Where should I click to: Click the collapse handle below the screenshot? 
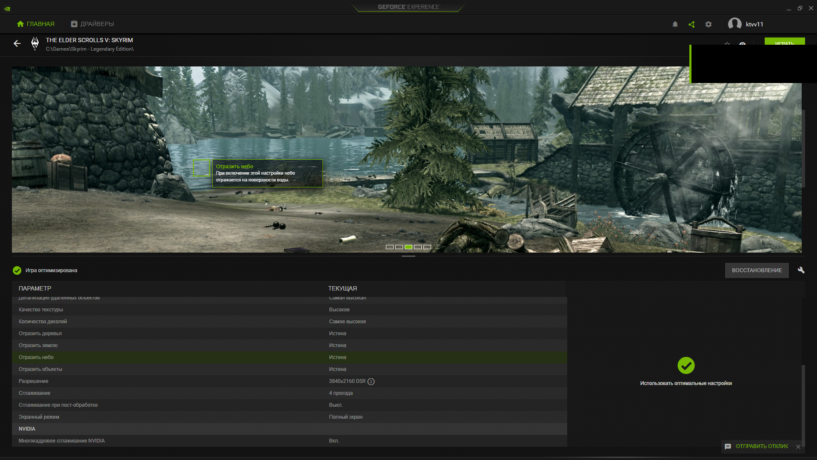tap(408, 256)
